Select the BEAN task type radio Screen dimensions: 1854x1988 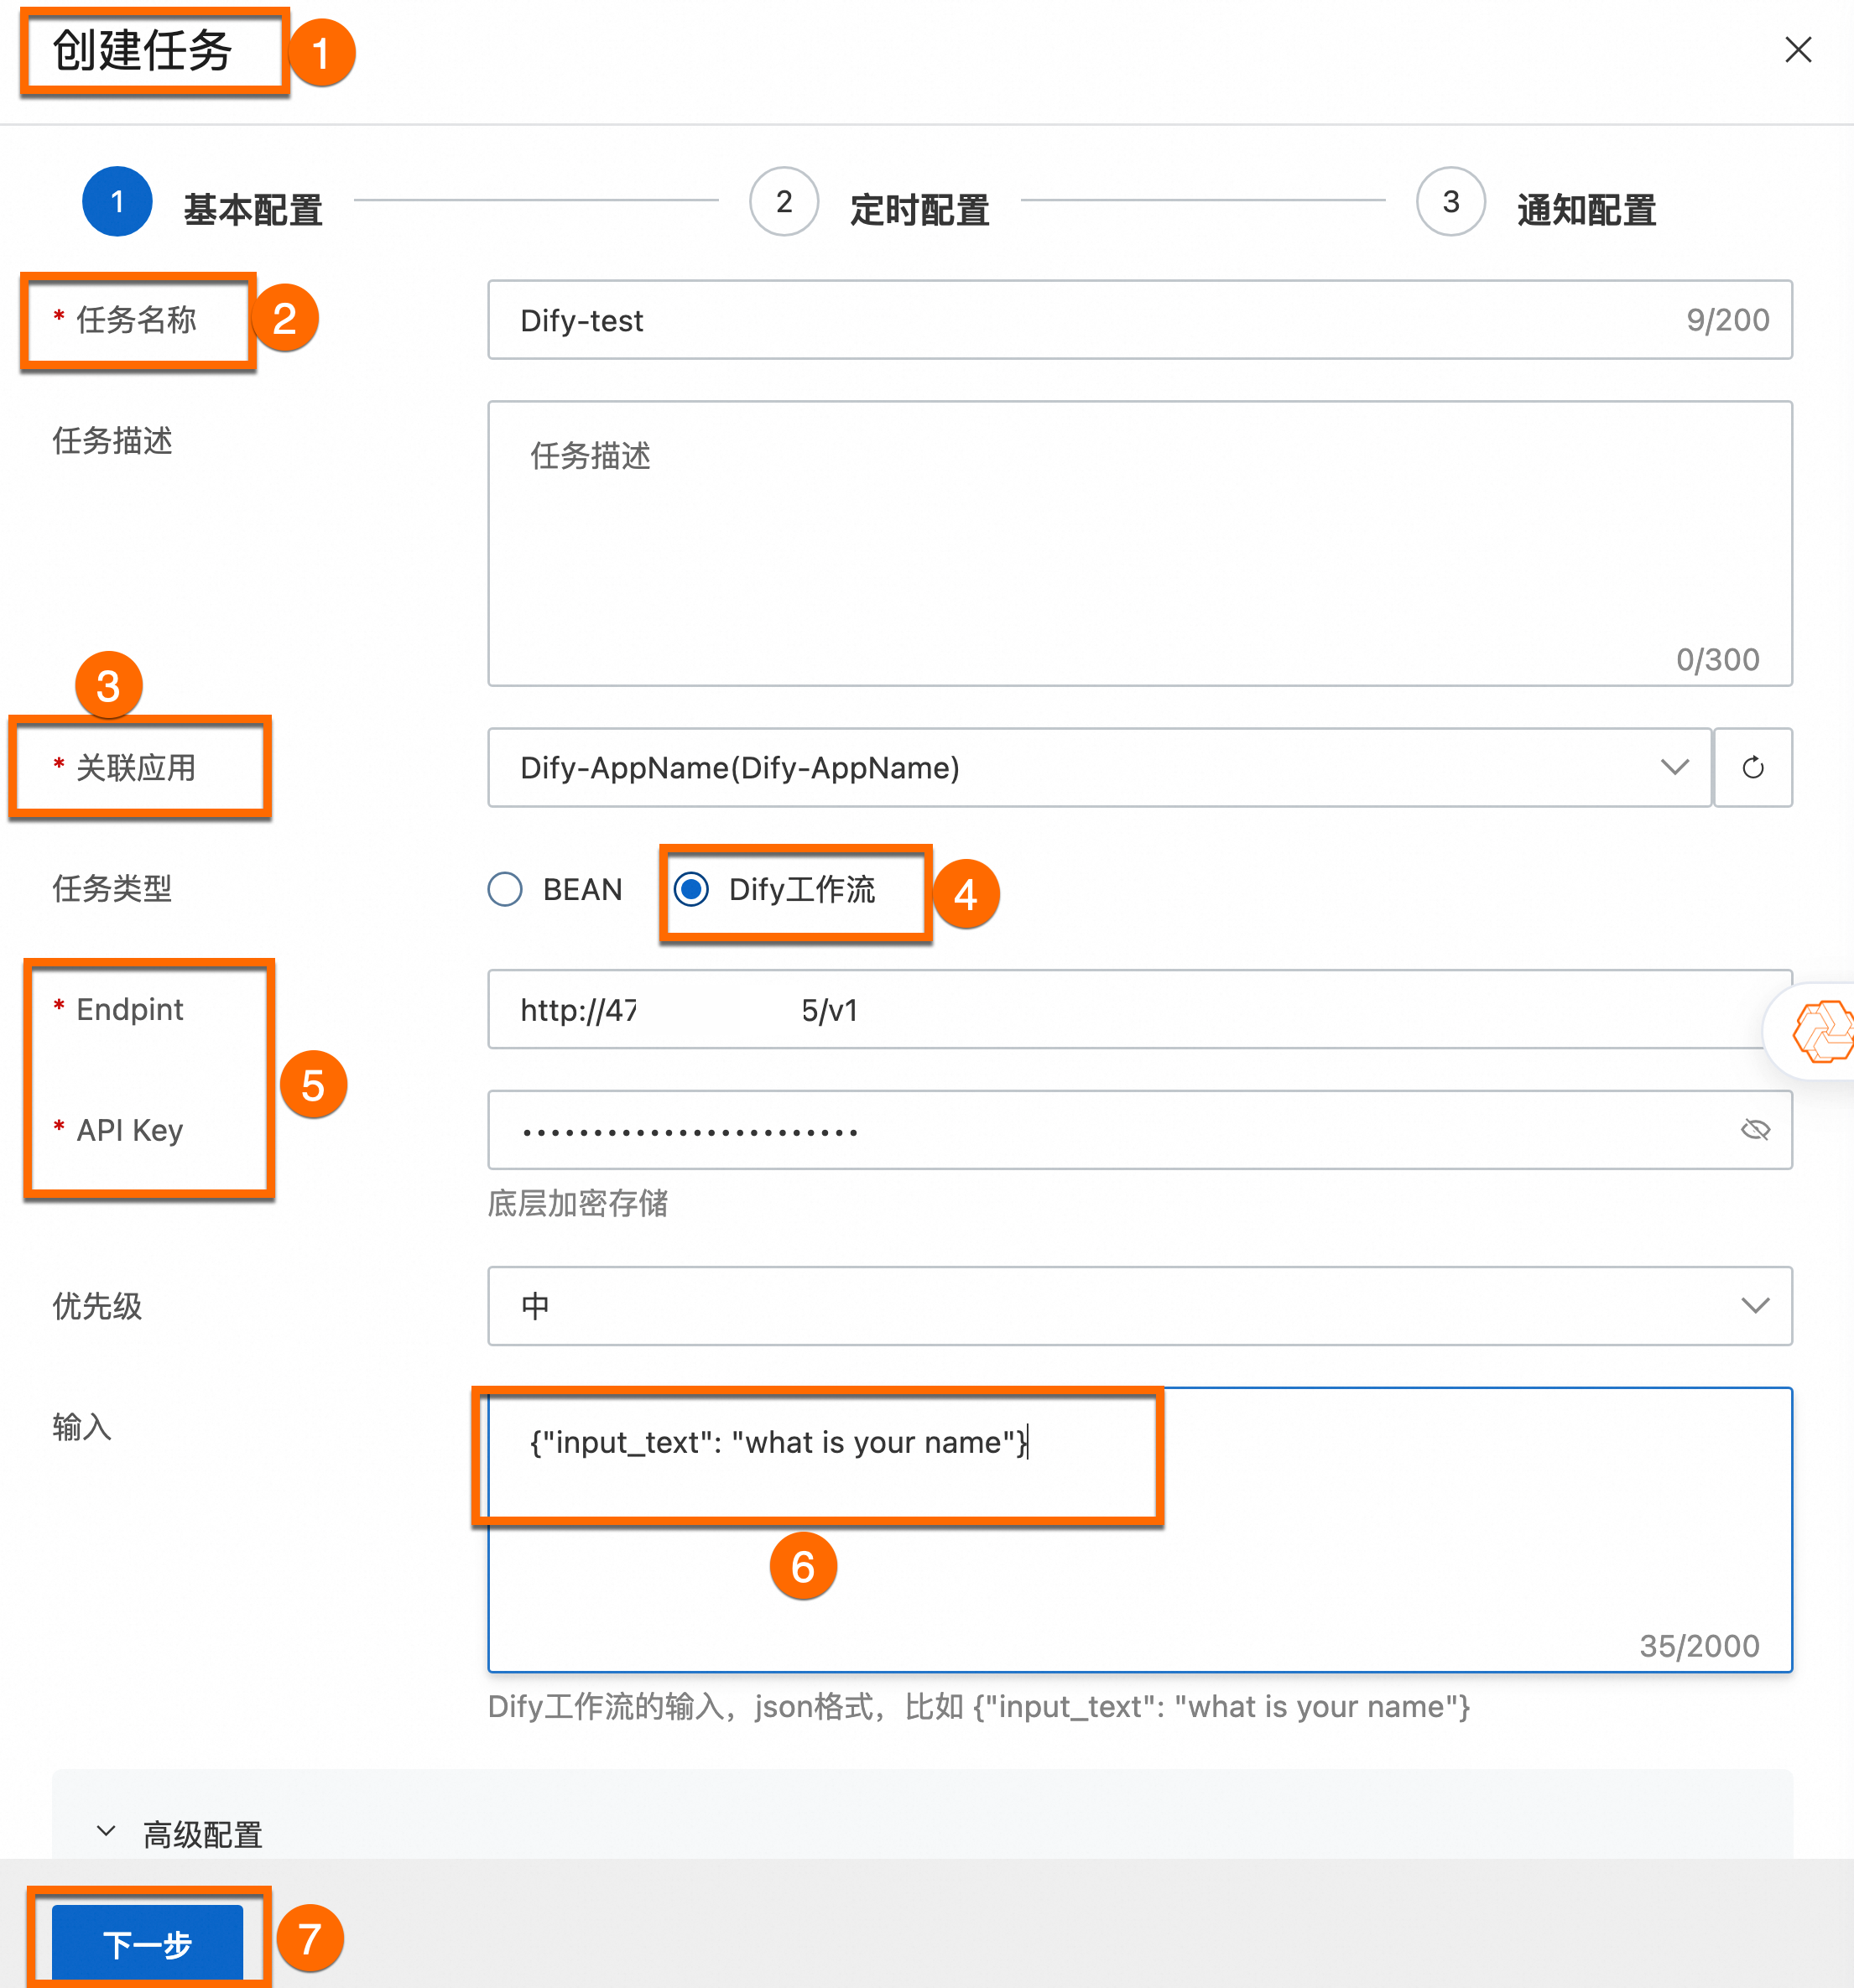506,889
